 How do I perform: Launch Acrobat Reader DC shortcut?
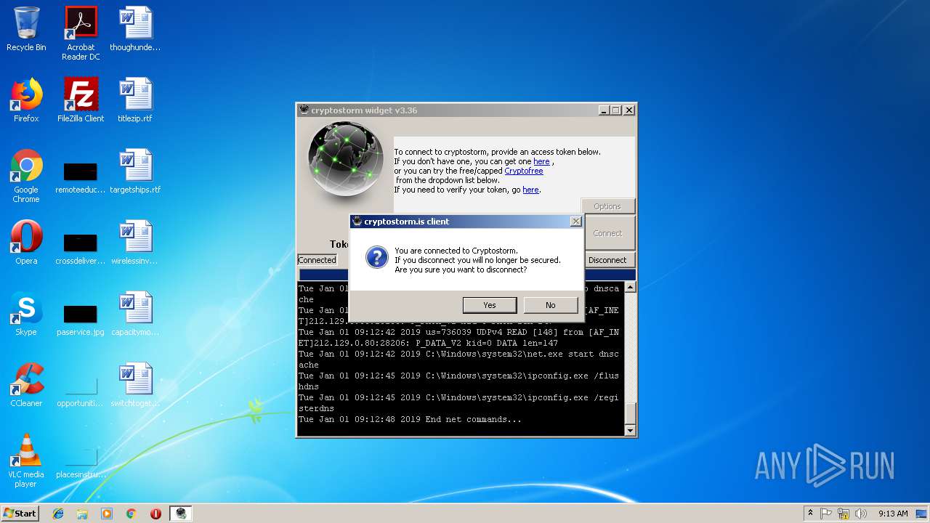(x=81, y=33)
